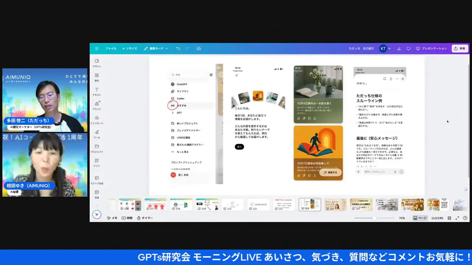Open the hamburger main menu

[97, 49]
